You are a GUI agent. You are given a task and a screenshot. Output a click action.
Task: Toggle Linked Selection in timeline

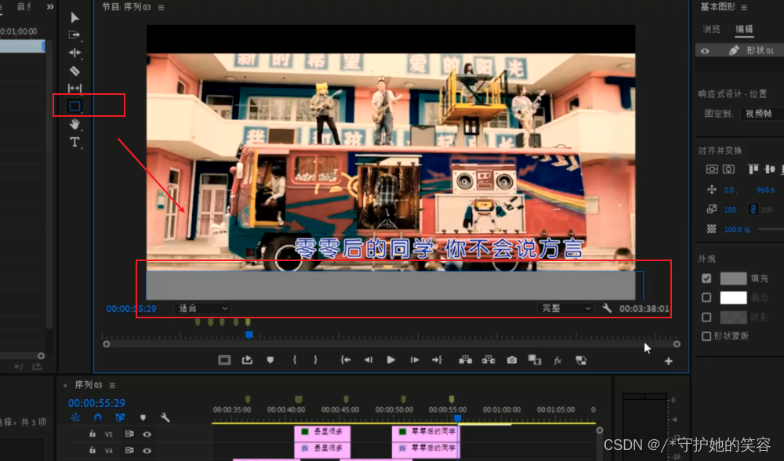[x=120, y=417]
